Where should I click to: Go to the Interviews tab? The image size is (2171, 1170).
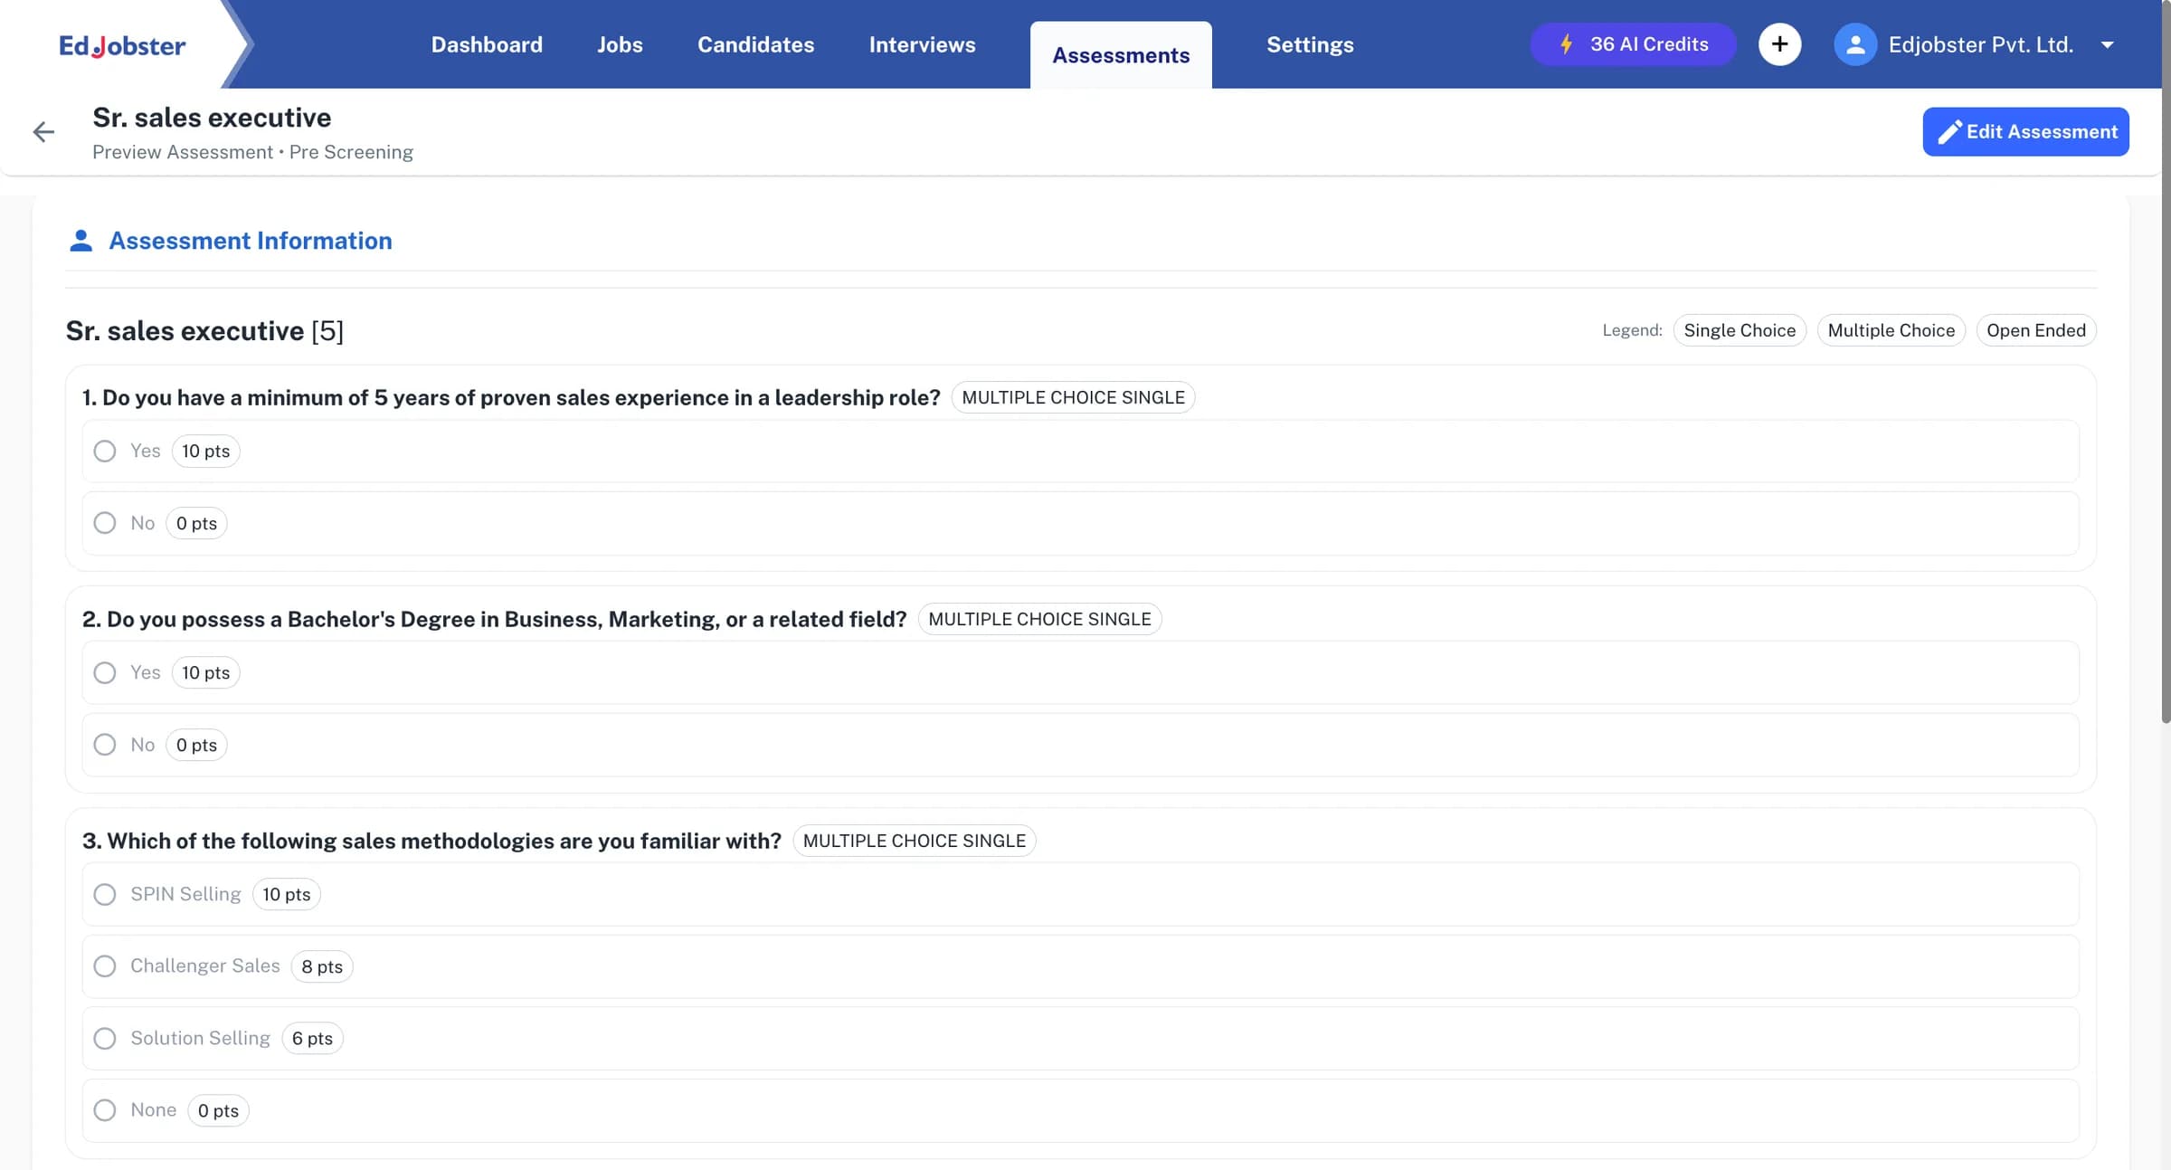[922, 44]
